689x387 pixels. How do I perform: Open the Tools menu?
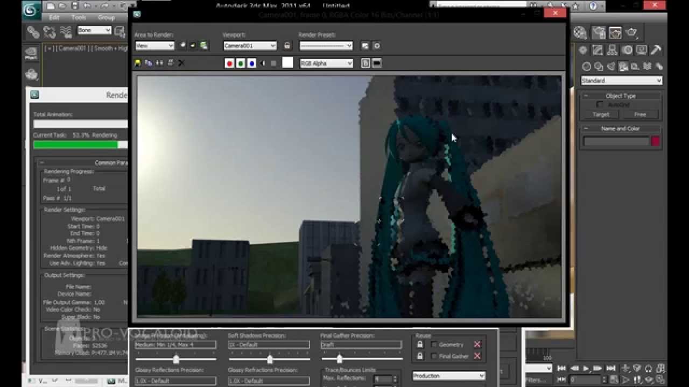(x=79, y=17)
